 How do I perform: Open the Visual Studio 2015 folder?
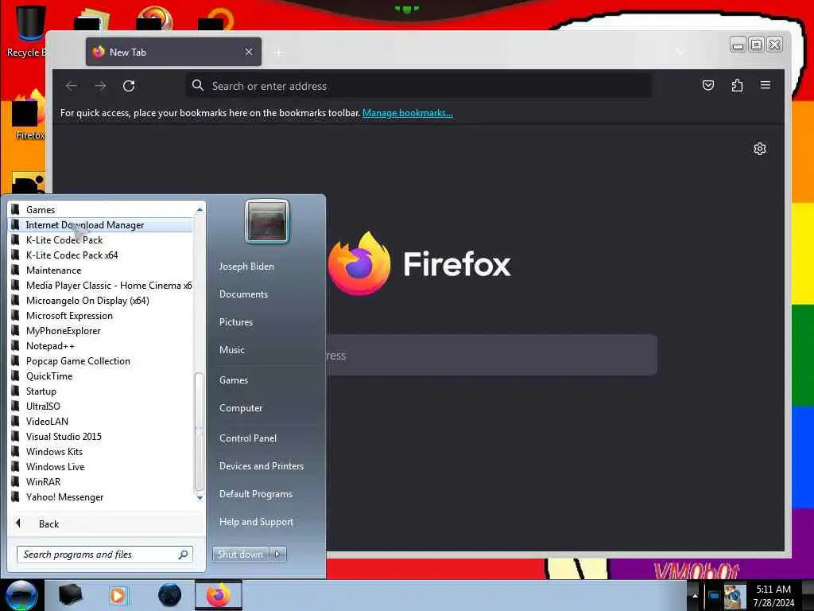tap(101, 437)
